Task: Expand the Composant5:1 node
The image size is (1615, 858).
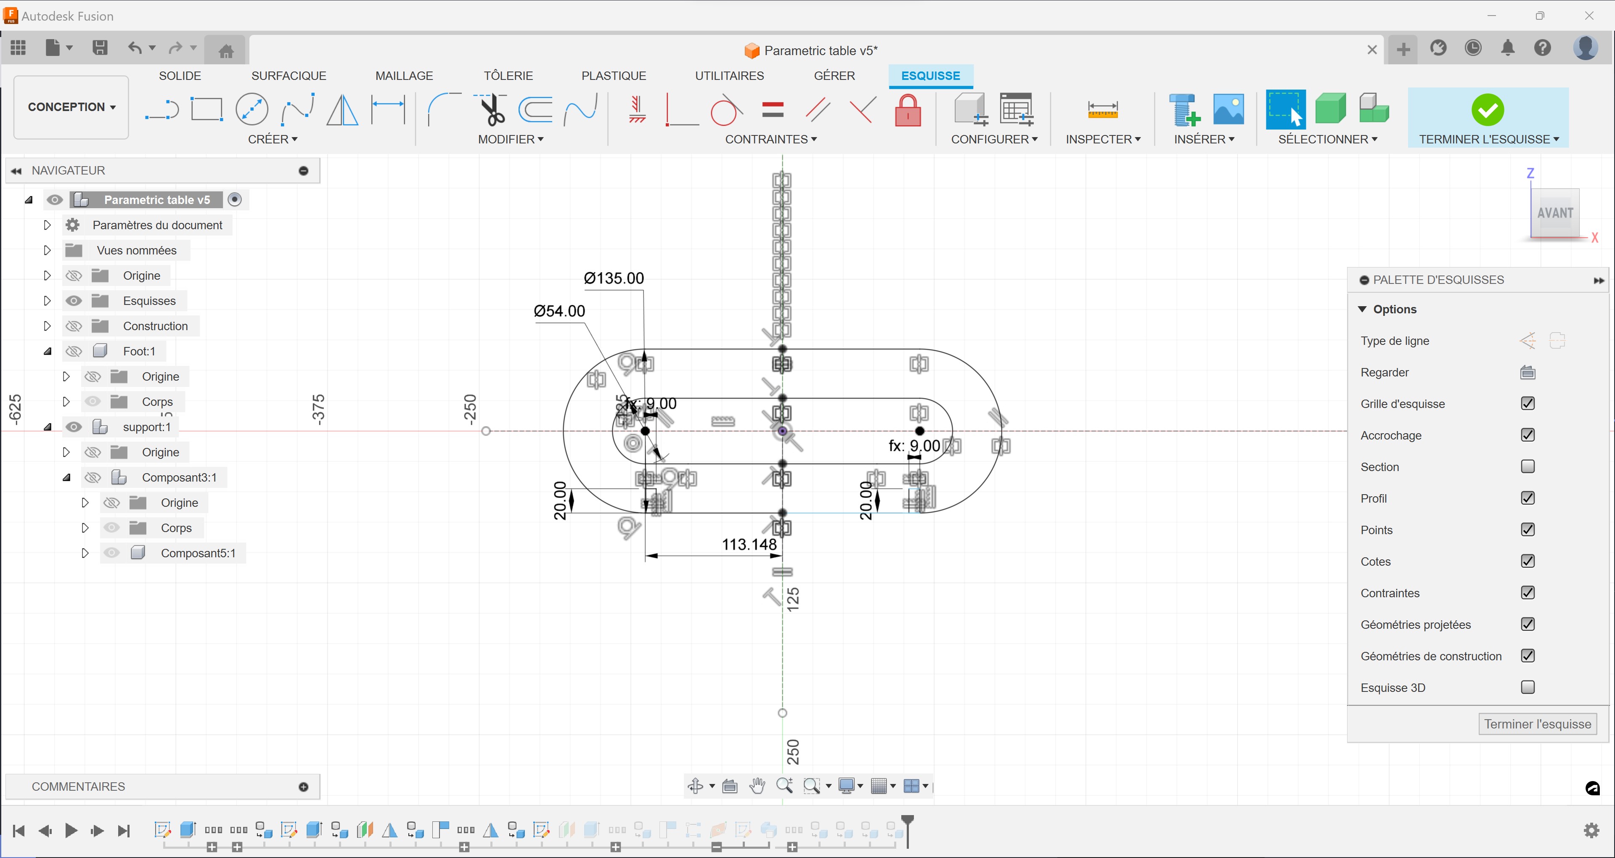Action: tap(85, 553)
